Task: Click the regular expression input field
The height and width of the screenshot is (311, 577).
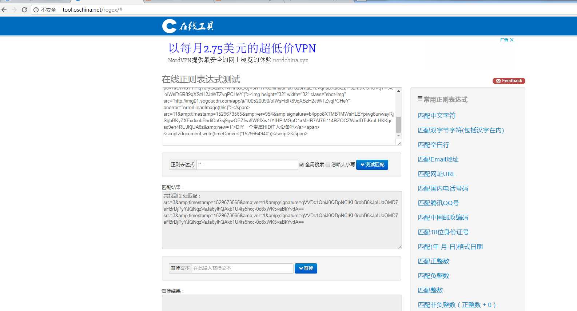Action: tap(247, 165)
